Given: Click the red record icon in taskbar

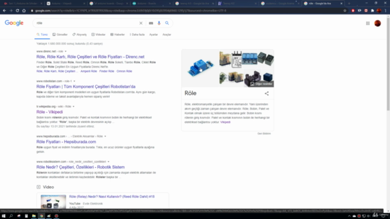Looking at the screenshot, I should click(x=57, y=216).
